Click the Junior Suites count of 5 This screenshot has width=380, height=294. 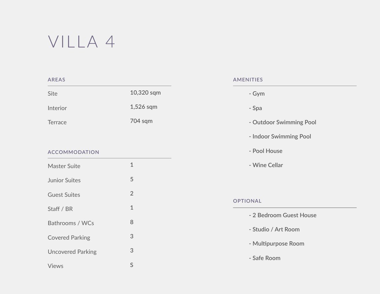132,179
